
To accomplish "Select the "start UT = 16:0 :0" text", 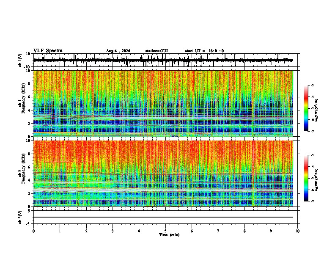I will click(204, 51).
